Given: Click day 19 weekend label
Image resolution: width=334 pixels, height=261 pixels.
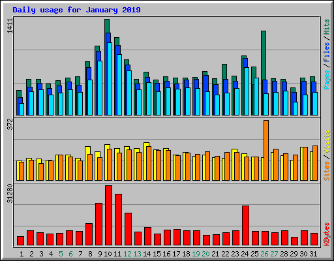Looking at the screenshot, I should pos(196,254).
